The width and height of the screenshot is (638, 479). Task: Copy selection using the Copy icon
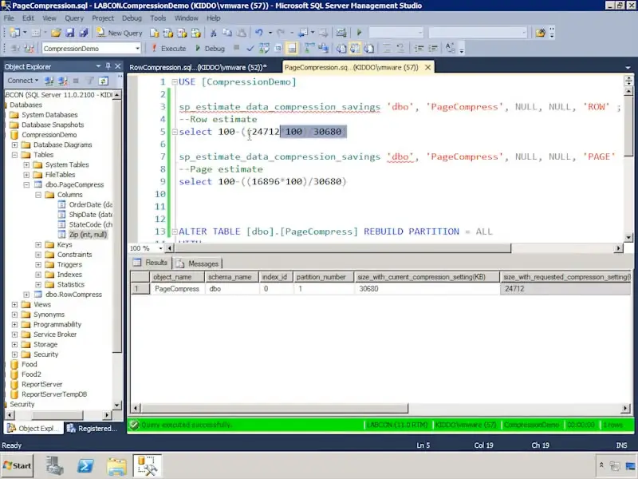pyautogui.click(x=227, y=33)
